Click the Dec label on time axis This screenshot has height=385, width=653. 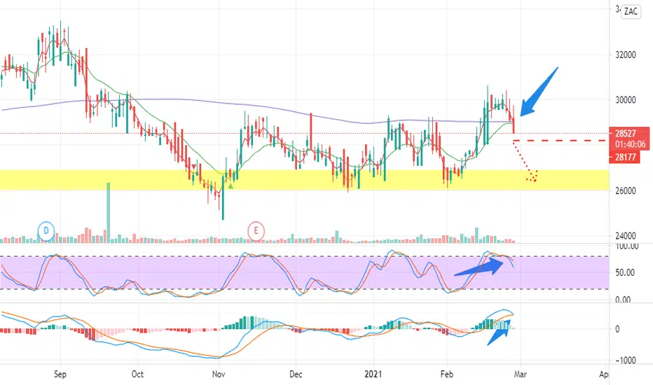pos(295,374)
